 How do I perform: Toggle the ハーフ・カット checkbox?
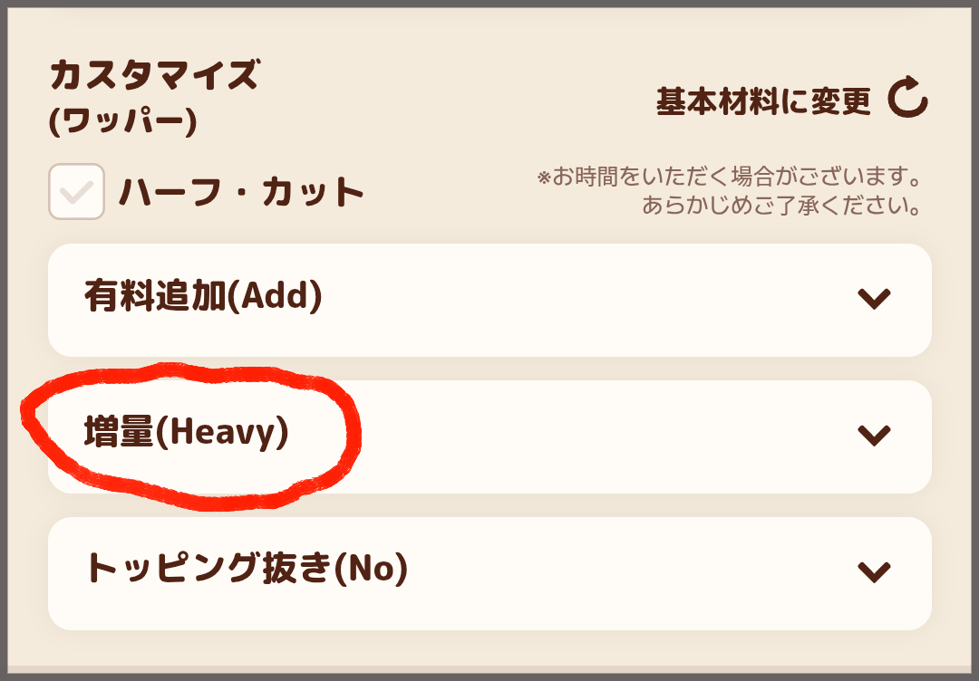(76, 191)
